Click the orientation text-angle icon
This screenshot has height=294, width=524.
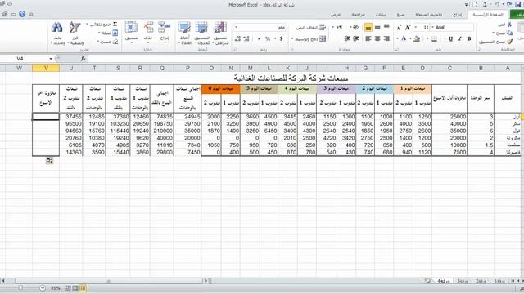tap(356, 27)
